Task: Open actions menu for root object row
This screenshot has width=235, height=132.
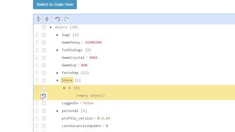Action: pyautogui.click(x=44, y=27)
